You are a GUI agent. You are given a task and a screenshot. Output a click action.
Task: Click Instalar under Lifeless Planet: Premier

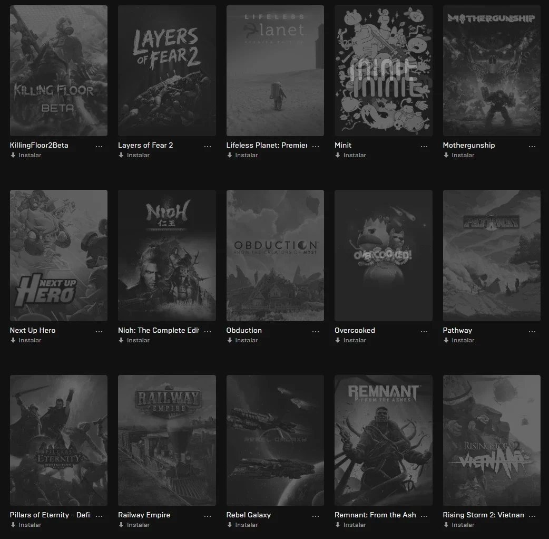point(242,155)
